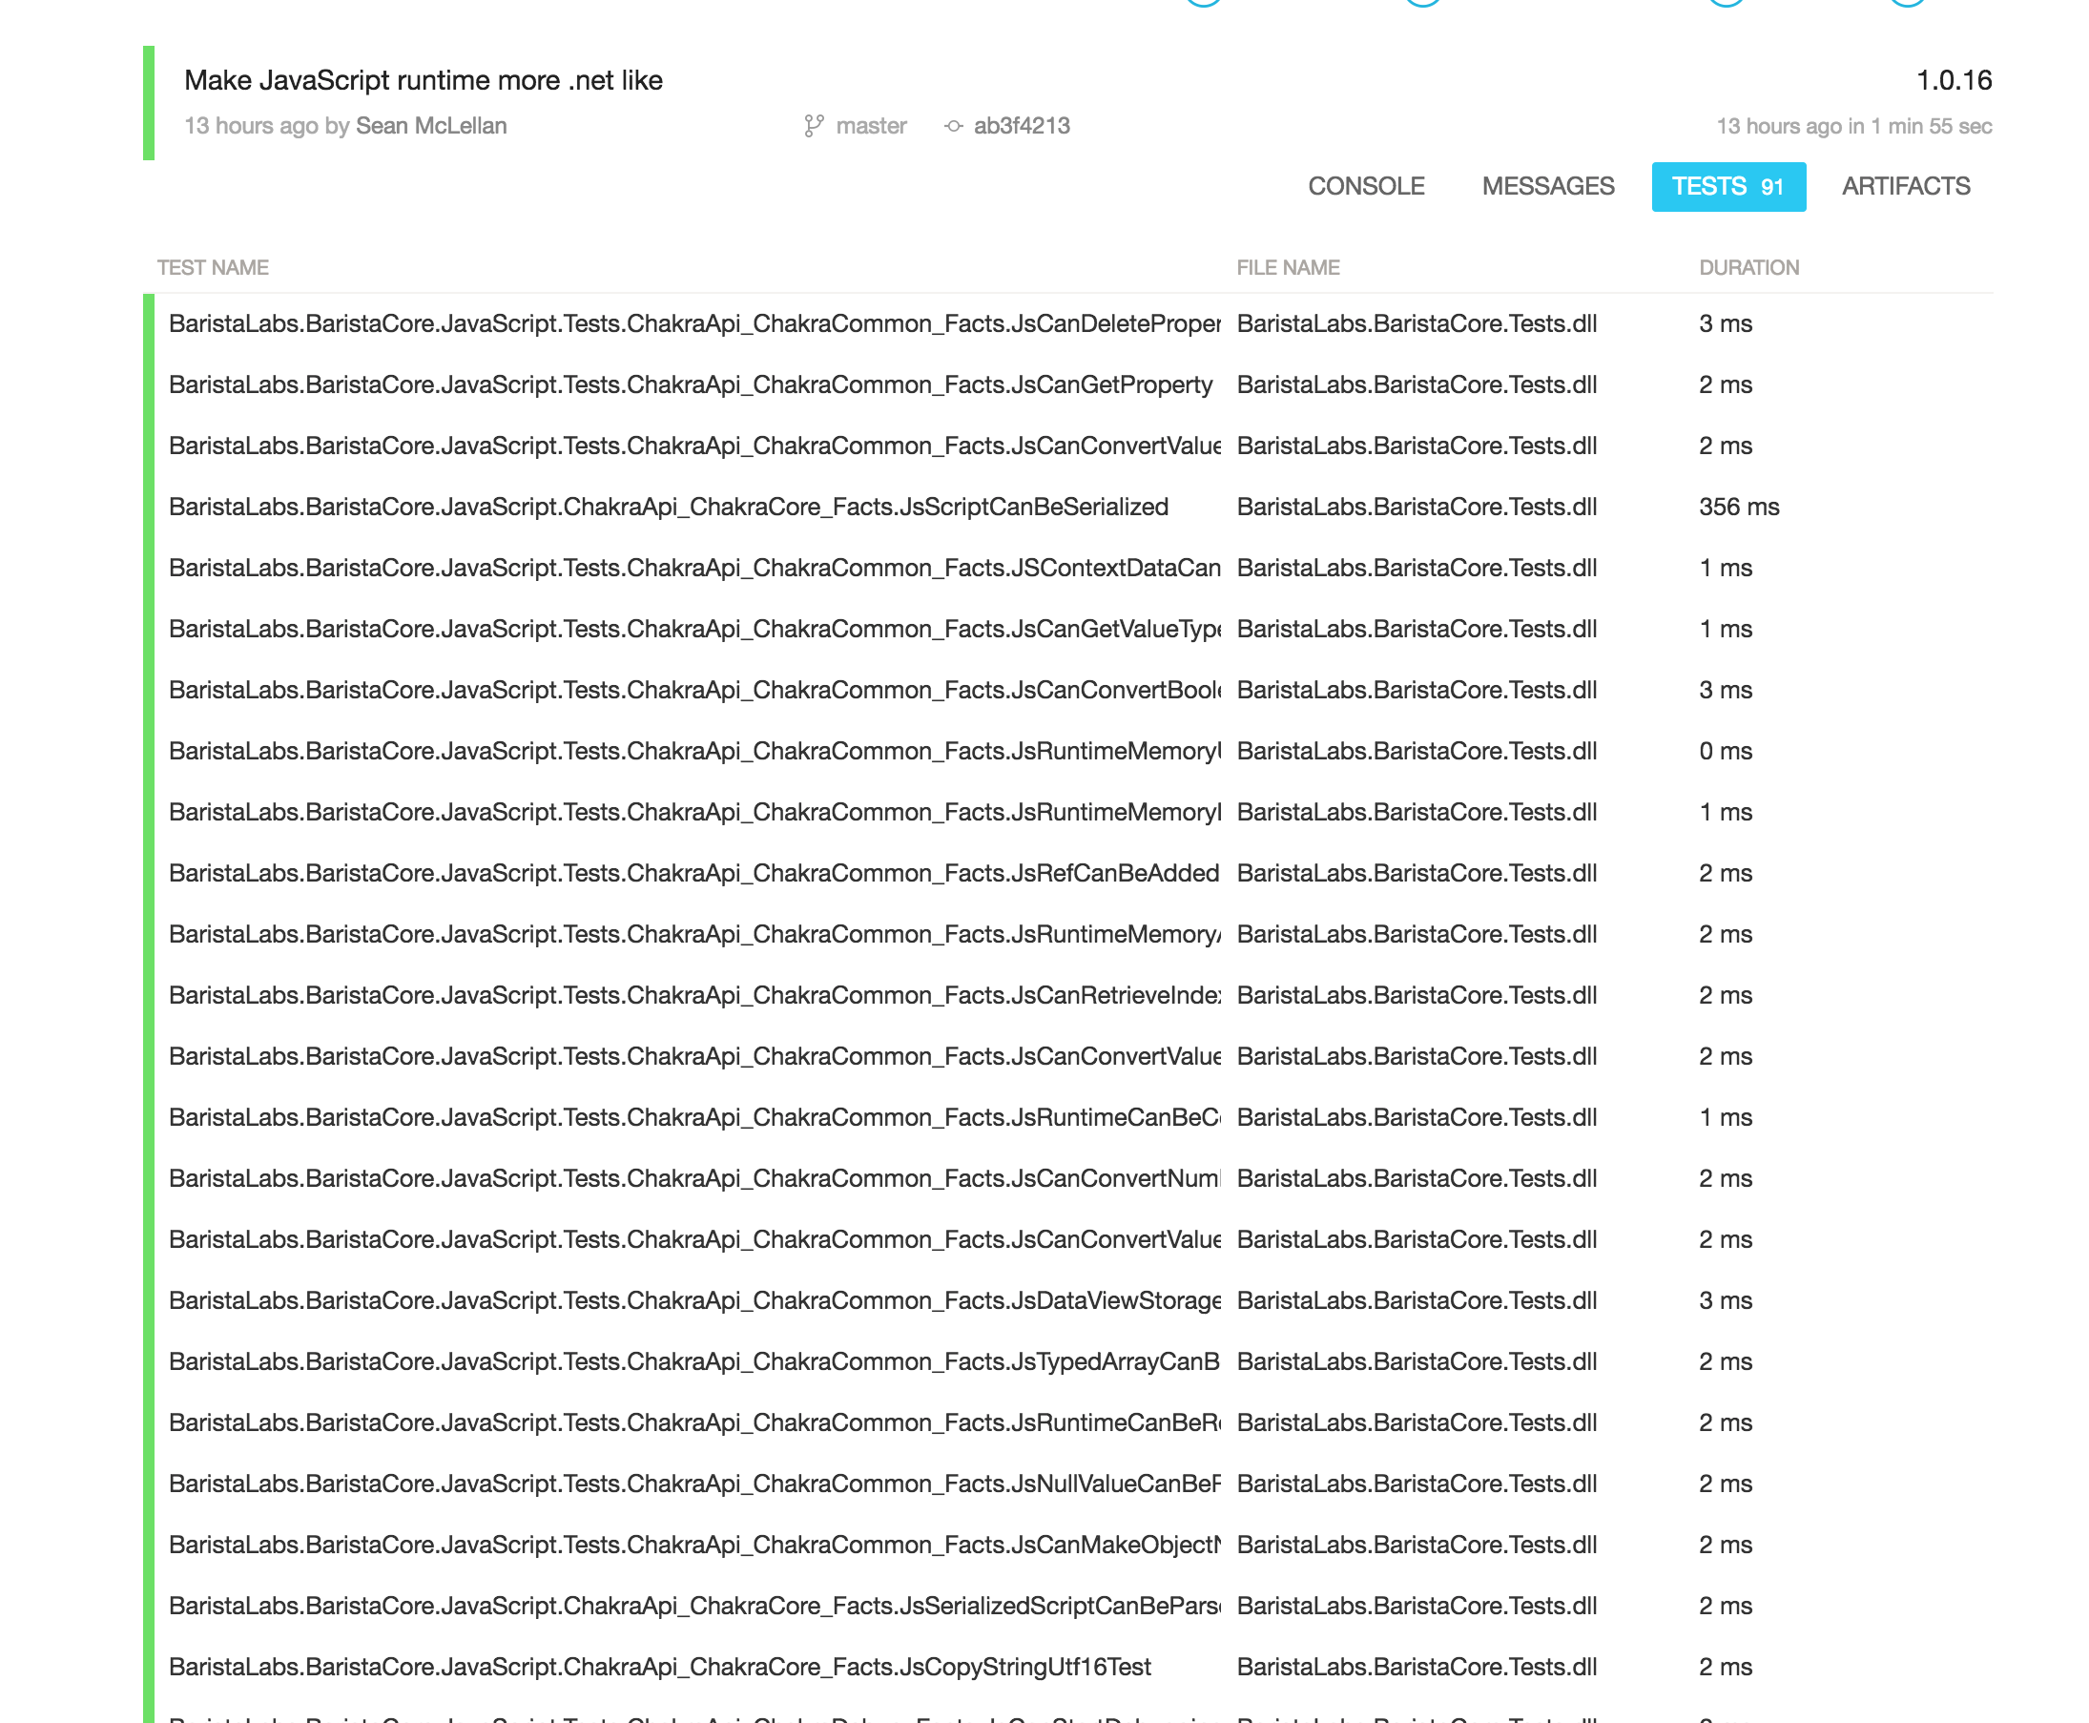Open the MESSAGES tab

click(1546, 187)
